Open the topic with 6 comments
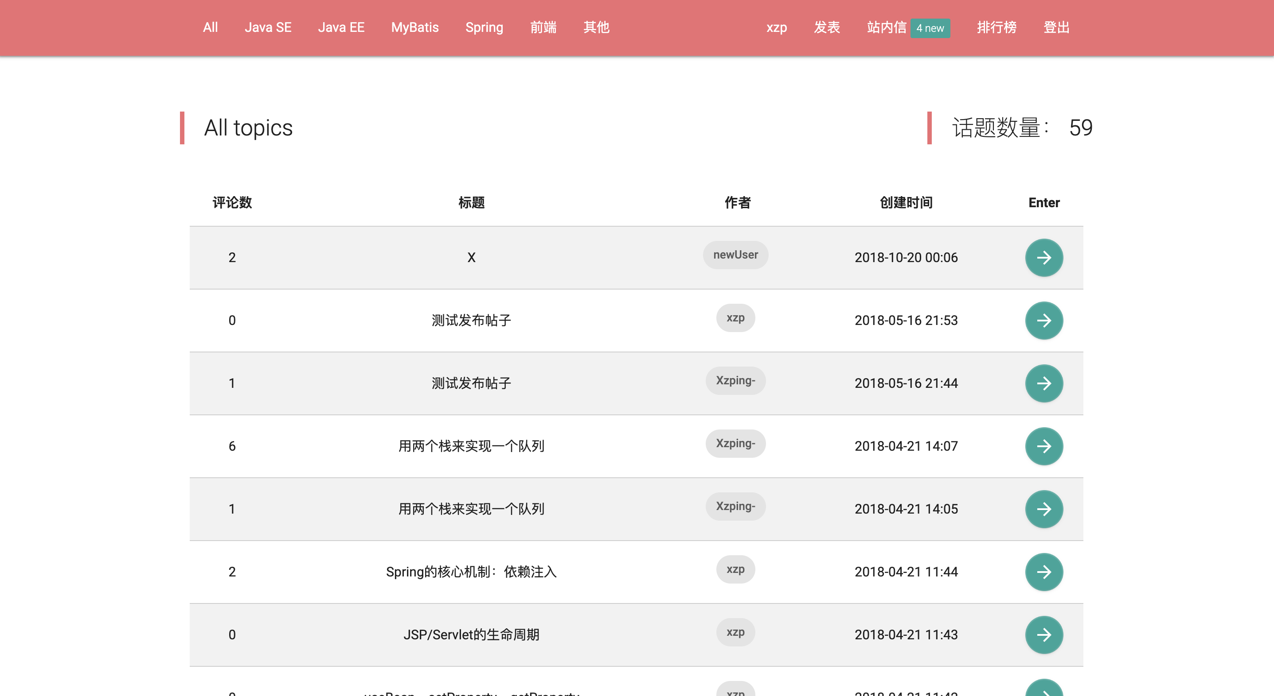Image resolution: width=1274 pixels, height=696 pixels. [x=1043, y=445]
